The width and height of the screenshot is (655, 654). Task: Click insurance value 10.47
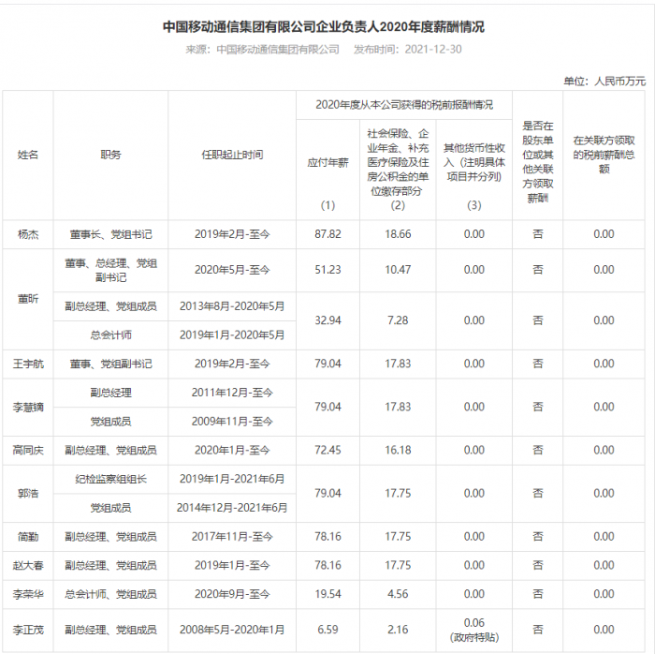pos(398,270)
